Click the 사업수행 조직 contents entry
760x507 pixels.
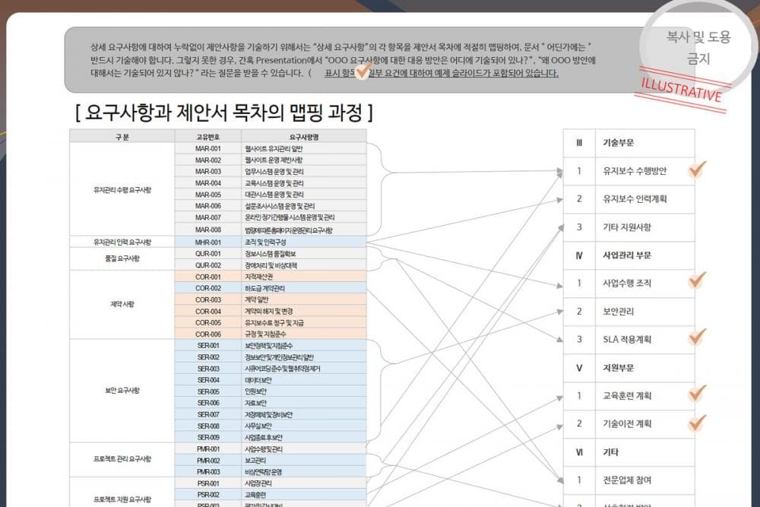coord(627,284)
